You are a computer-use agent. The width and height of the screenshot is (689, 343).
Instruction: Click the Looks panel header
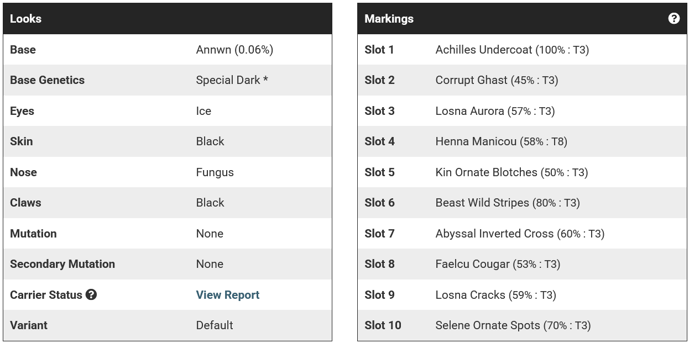coord(168,19)
